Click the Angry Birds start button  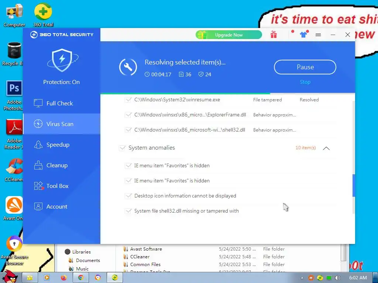coord(10,277)
